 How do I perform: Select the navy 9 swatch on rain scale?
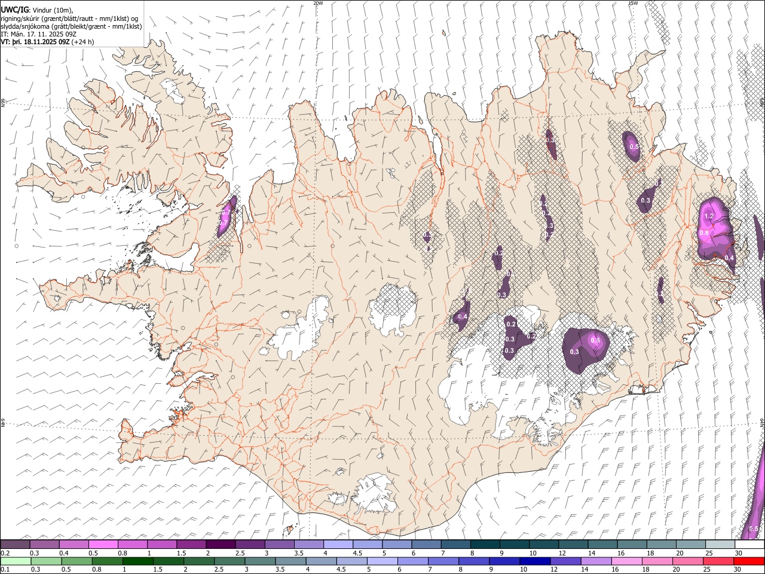click(504, 561)
